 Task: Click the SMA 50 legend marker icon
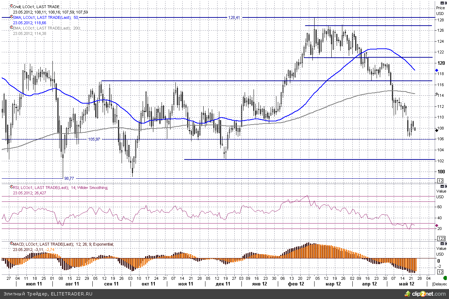point(11,17)
